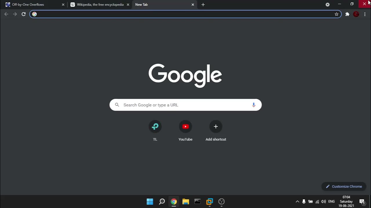Show hidden system tray icons
Image resolution: width=371 pixels, height=208 pixels.
pos(297,202)
